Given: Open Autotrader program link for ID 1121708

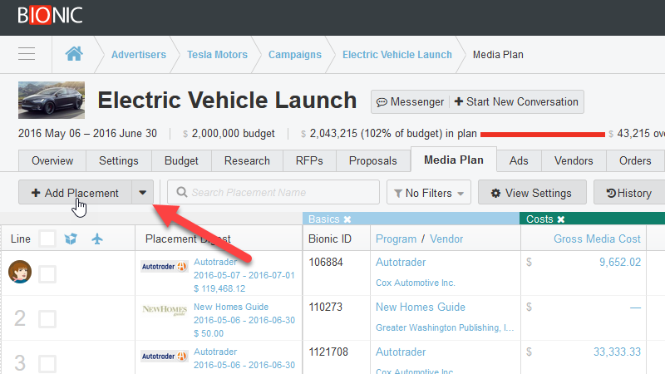Looking at the screenshot, I should tap(401, 352).
